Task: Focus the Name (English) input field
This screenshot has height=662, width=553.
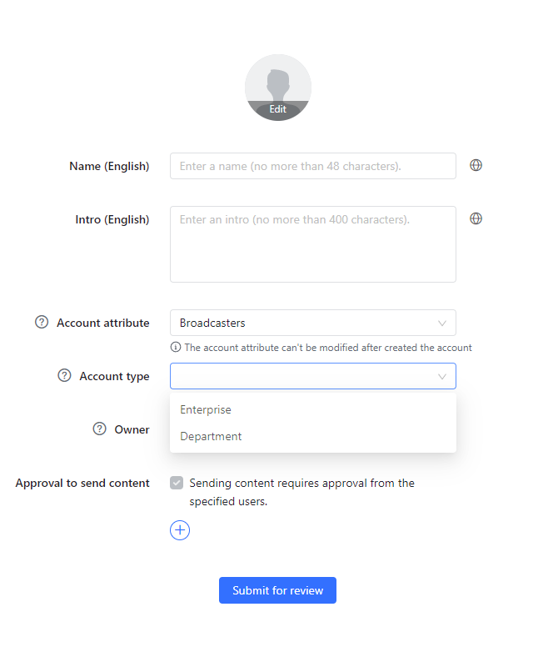Action: (x=312, y=166)
